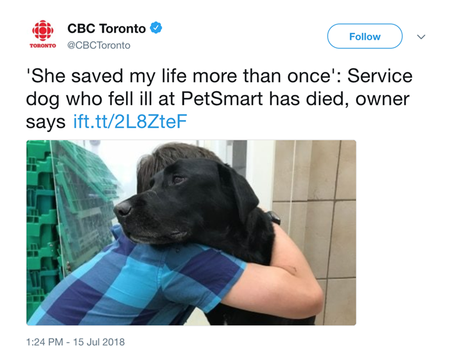Click the CBC gem logo avatar
This screenshot has width=452, height=354.
(x=42, y=30)
